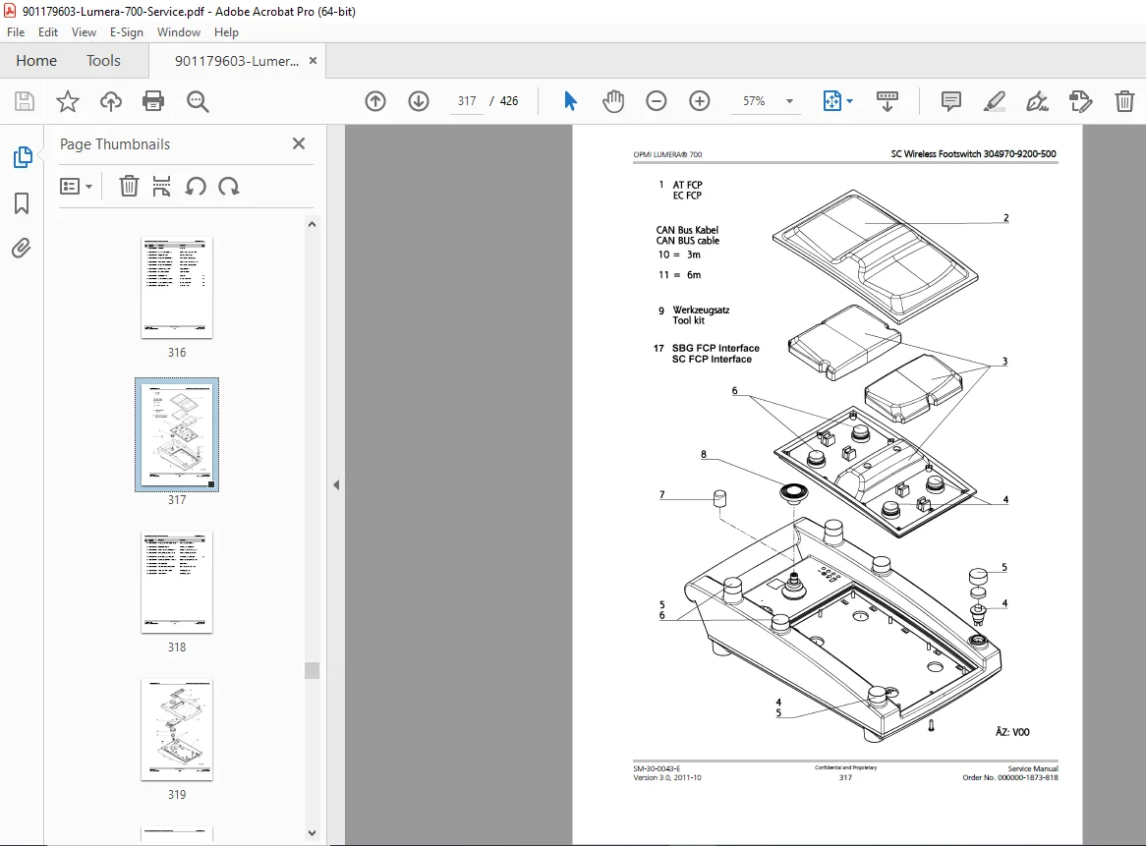Select the Highlight text pen tool
The height and width of the screenshot is (846, 1146).
tap(994, 101)
